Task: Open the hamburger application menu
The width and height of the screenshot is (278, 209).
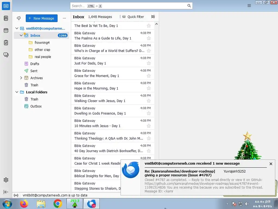Action: pos(249,6)
